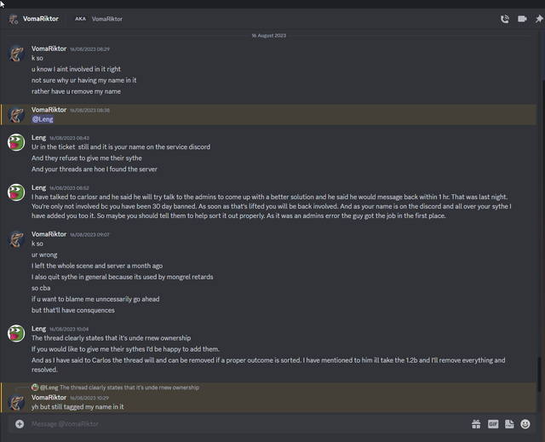Screen dimensions: 545x442
Task: Click VomaRiktor's avatar in the header
Action: click(x=14, y=19)
